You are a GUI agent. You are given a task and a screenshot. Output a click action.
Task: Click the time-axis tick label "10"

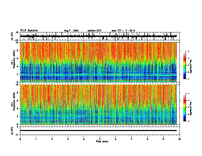click(x=179, y=139)
